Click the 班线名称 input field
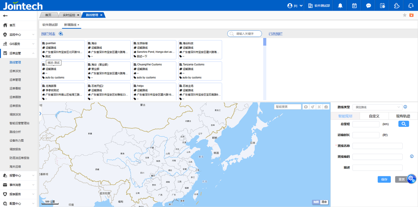 click(377, 146)
